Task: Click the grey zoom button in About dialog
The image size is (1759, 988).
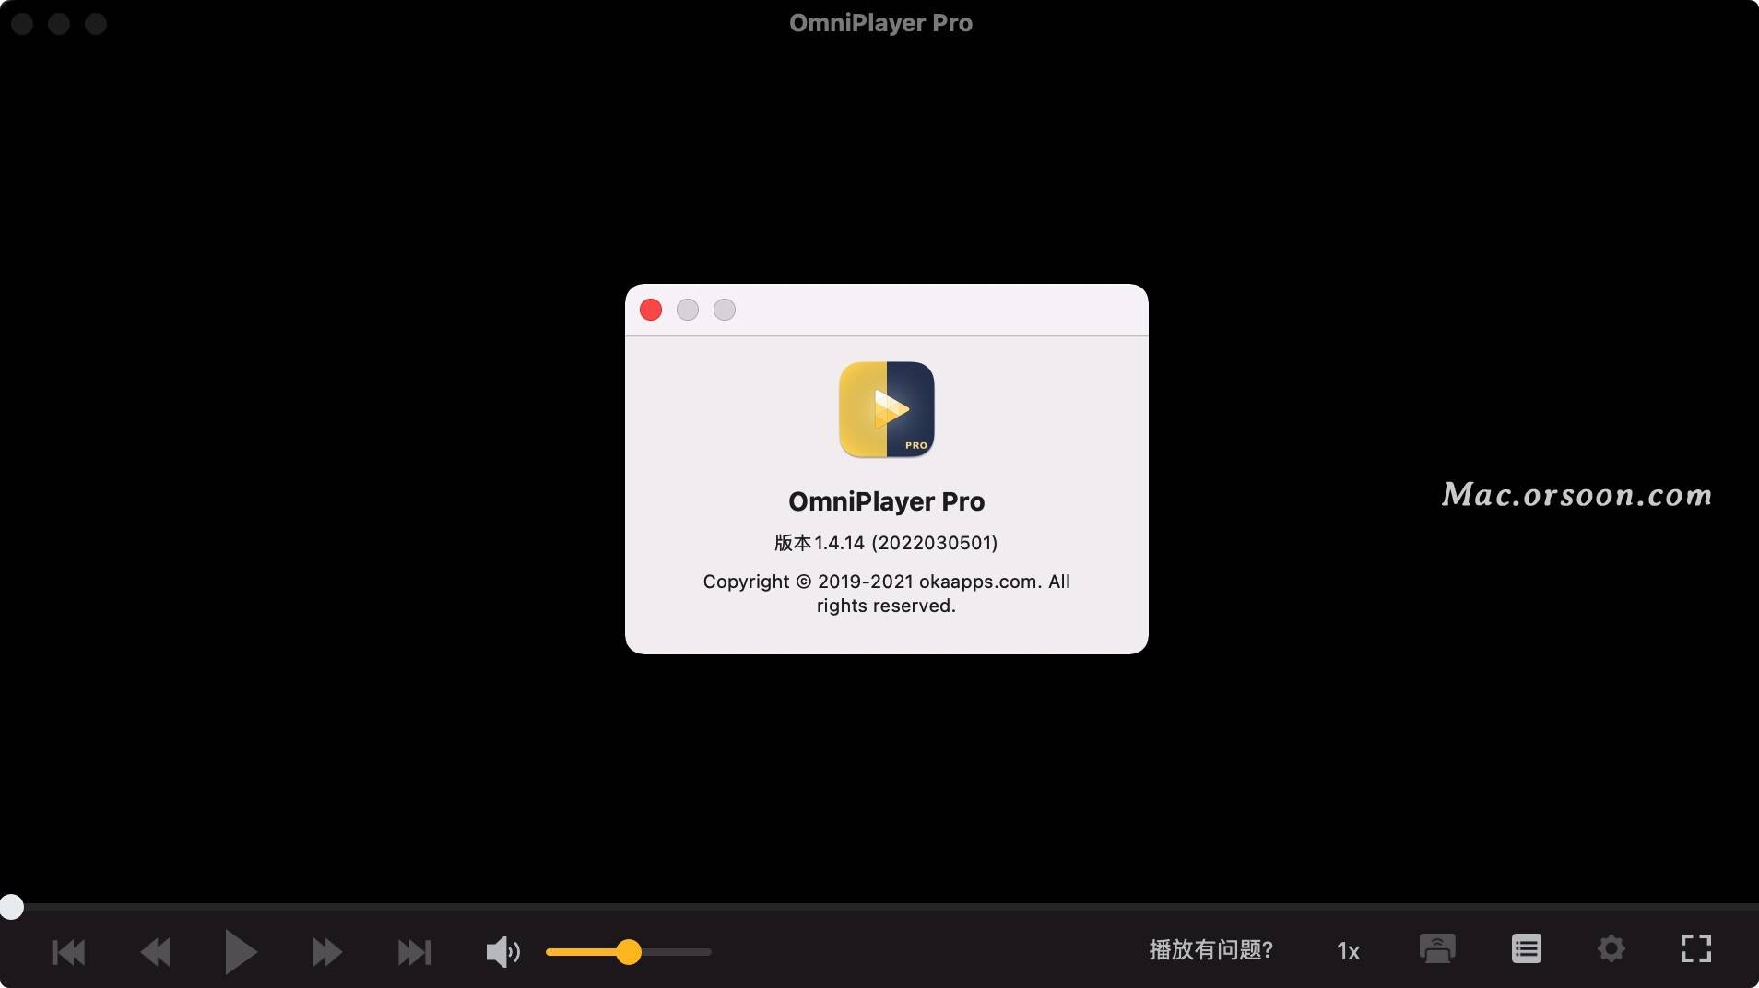Action: (725, 310)
